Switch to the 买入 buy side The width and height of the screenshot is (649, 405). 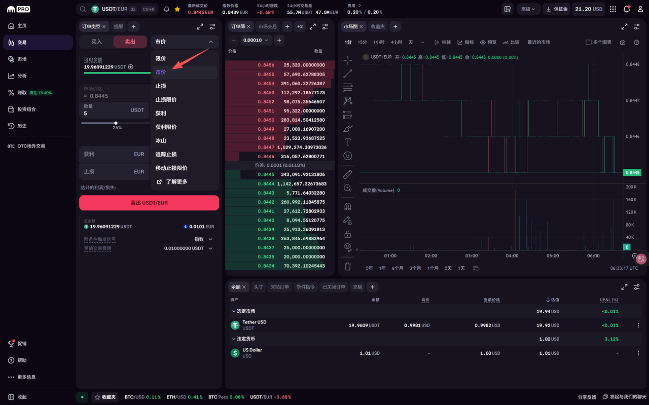pos(96,42)
